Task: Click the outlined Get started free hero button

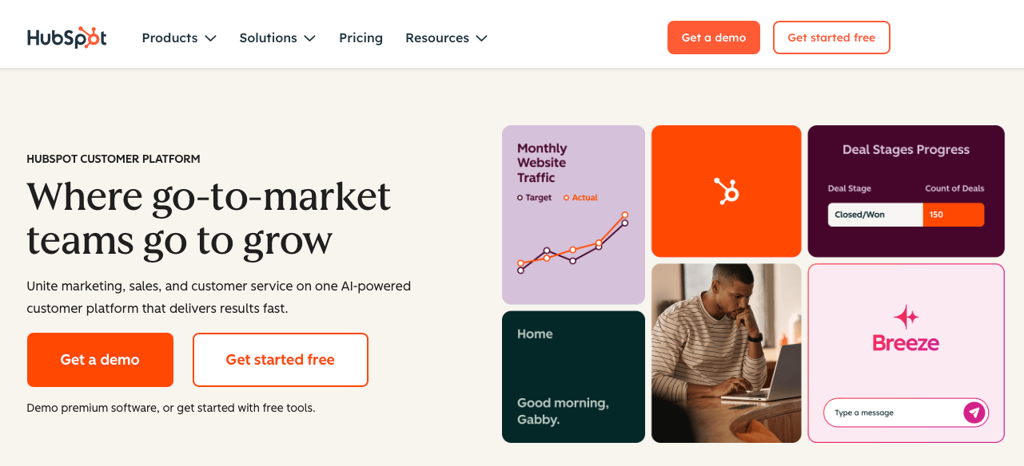Action: [280, 360]
